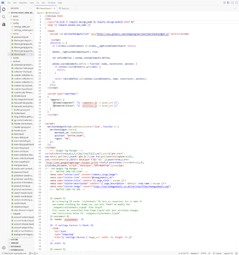
Task: Open footer.liquid in the Explorer
Action: click(20, 113)
